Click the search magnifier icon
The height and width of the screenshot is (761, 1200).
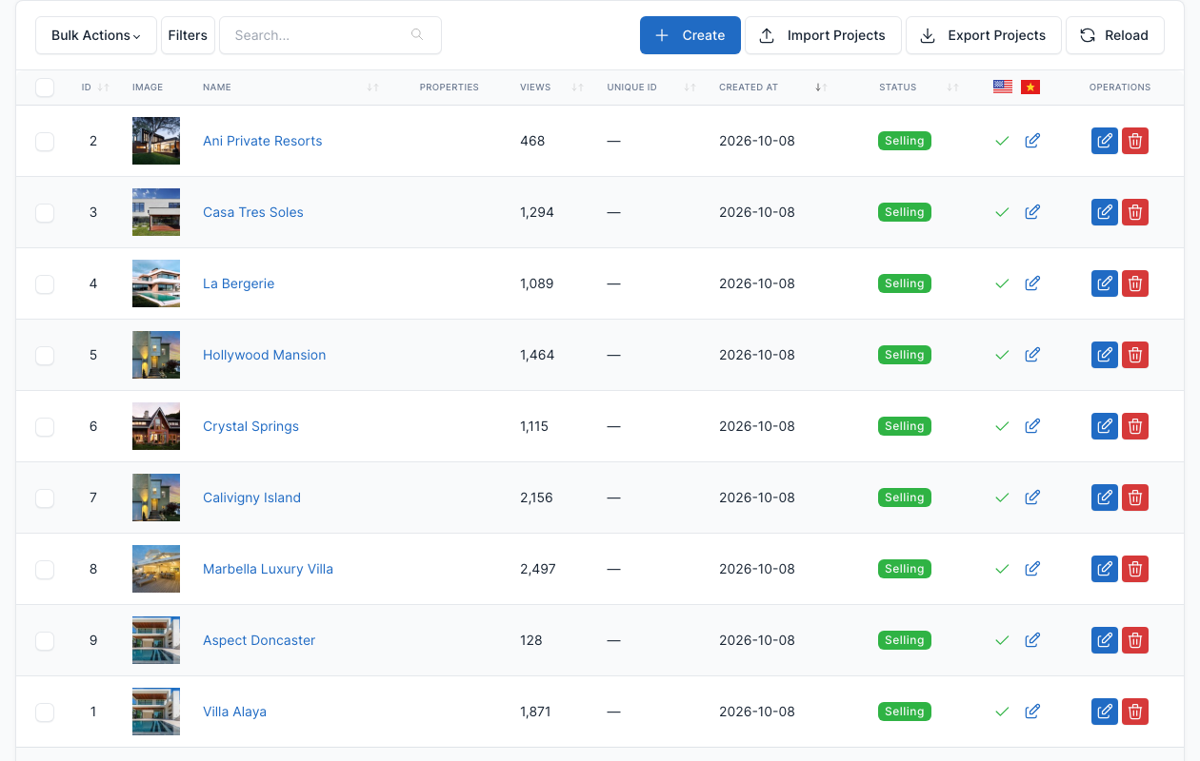tap(417, 35)
